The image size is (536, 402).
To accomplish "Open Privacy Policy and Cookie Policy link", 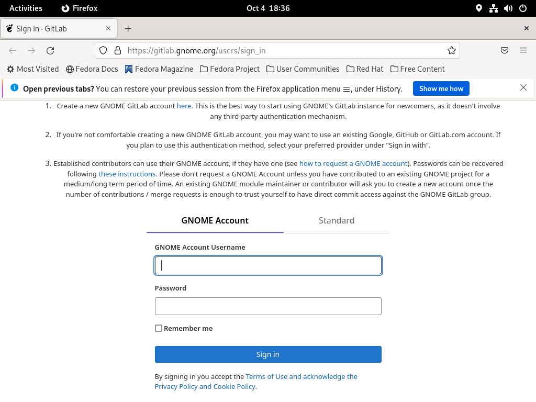I will tap(205, 387).
